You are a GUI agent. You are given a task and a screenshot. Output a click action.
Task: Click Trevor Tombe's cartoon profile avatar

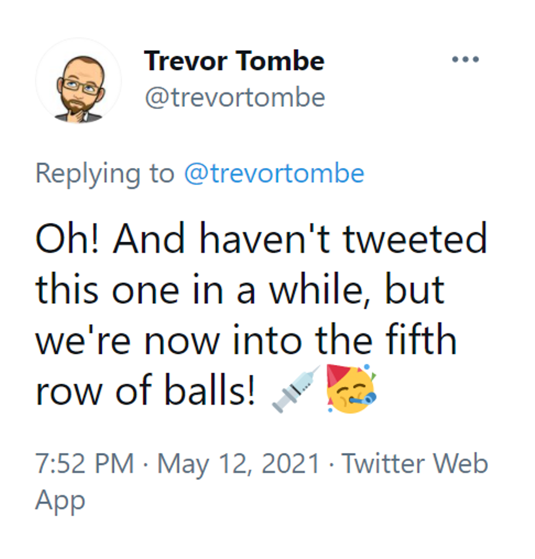tap(79, 82)
